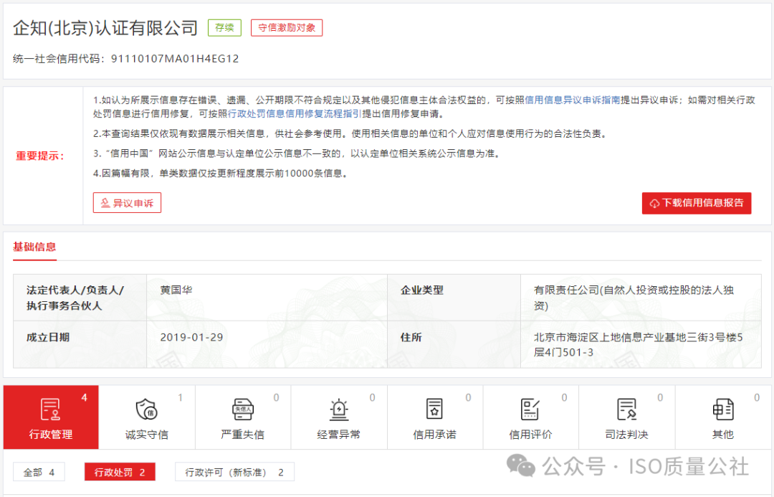Click 下载信用信息报告 to download the report
The image size is (774, 497).
point(696,203)
